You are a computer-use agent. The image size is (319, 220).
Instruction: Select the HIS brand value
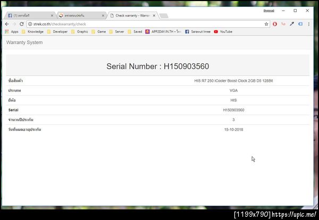(233, 100)
